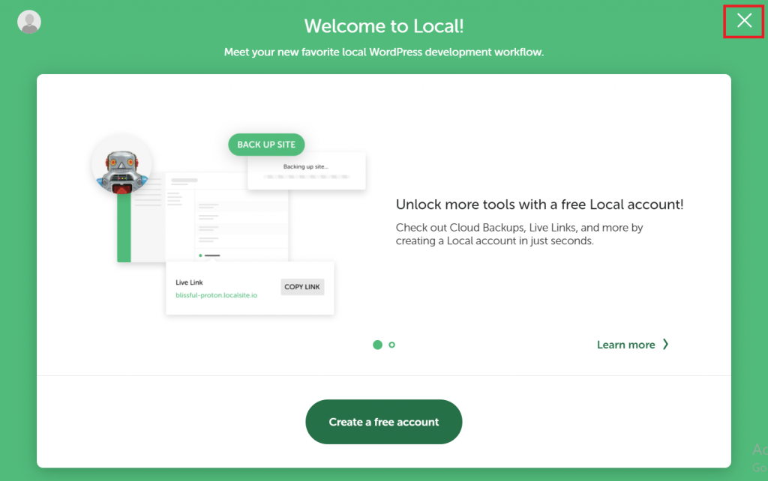Select the BACK UP SITE label
This screenshot has width=768, height=481.
[x=266, y=144]
